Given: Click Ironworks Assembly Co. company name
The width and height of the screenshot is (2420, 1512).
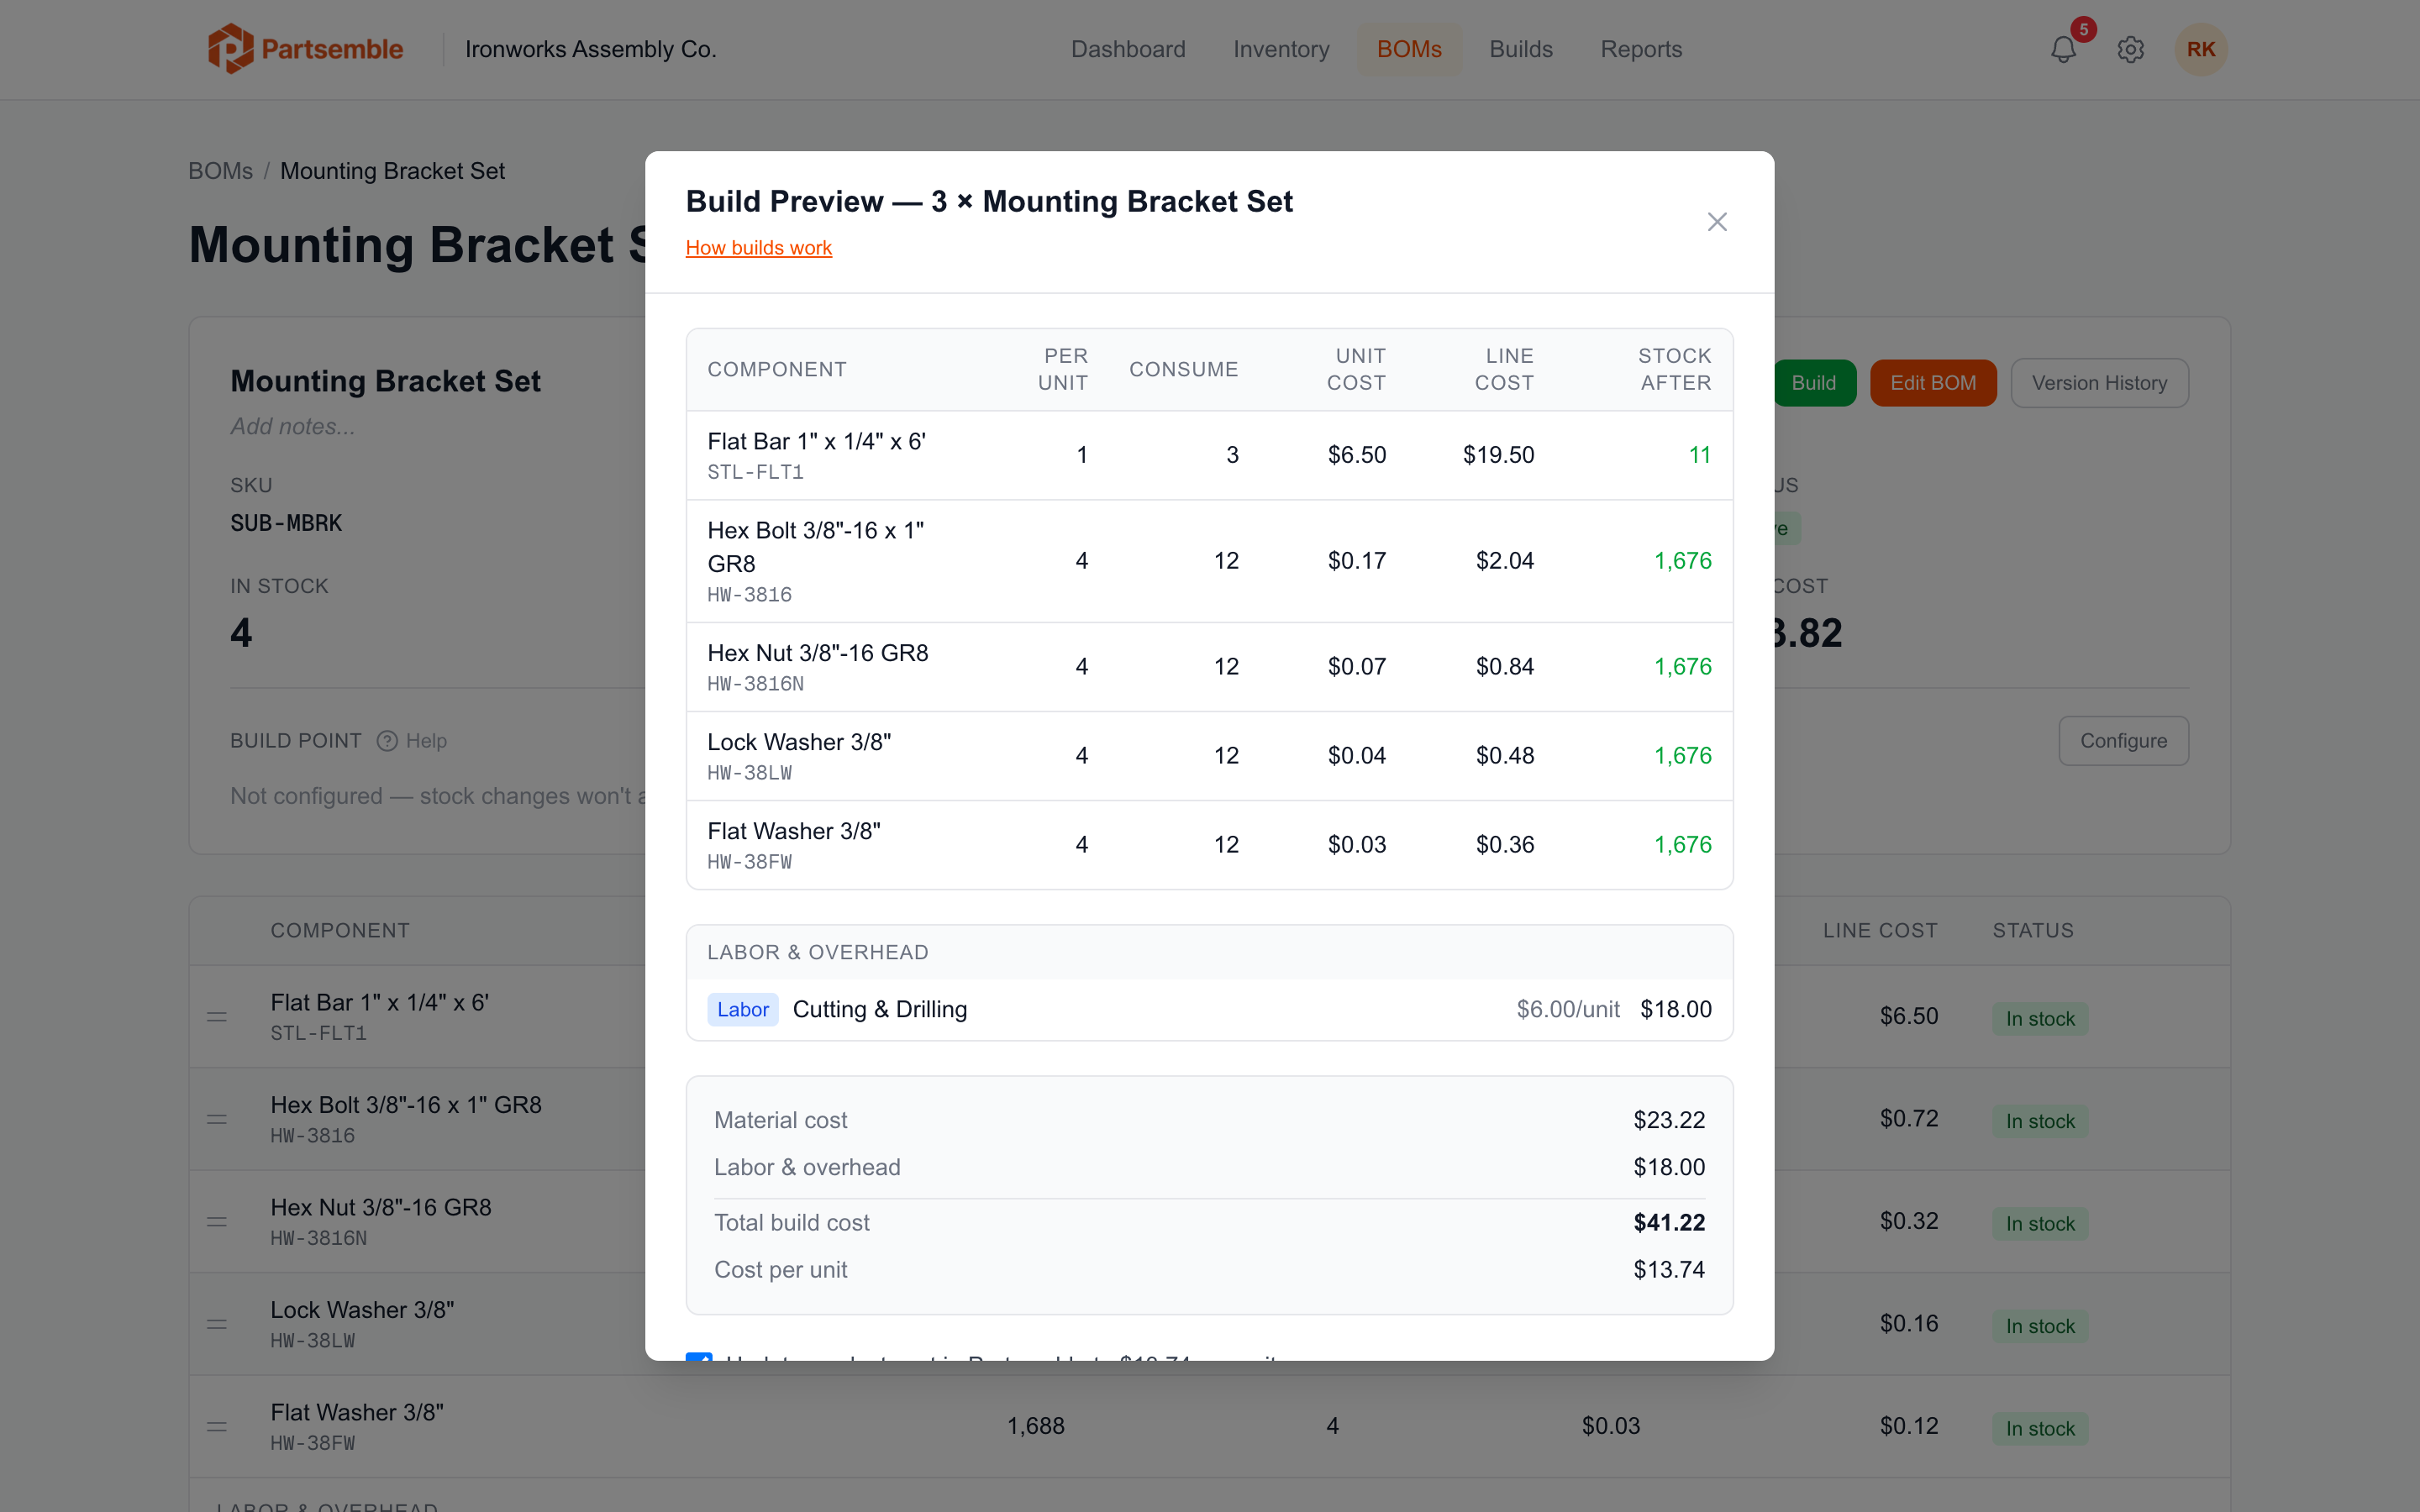Looking at the screenshot, I should [x=590, y=49].
